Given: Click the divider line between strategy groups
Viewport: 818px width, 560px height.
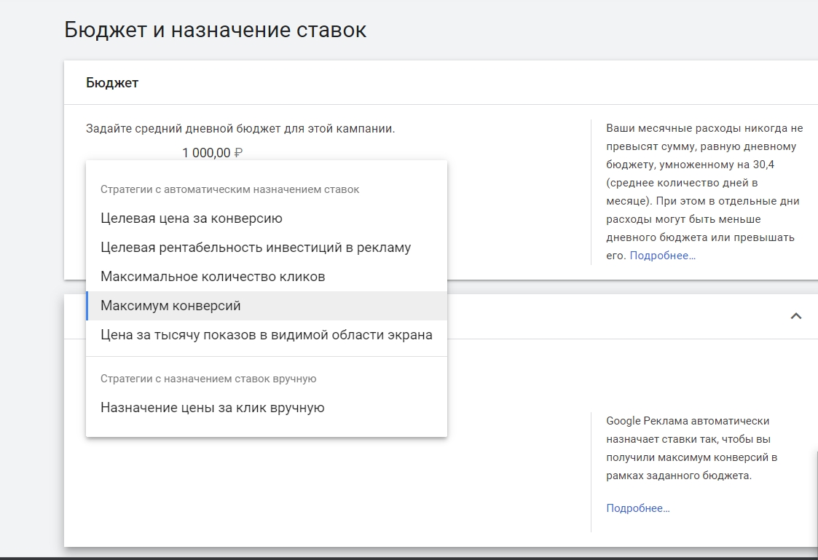Looking at the screenshot, I should [266, 357].
